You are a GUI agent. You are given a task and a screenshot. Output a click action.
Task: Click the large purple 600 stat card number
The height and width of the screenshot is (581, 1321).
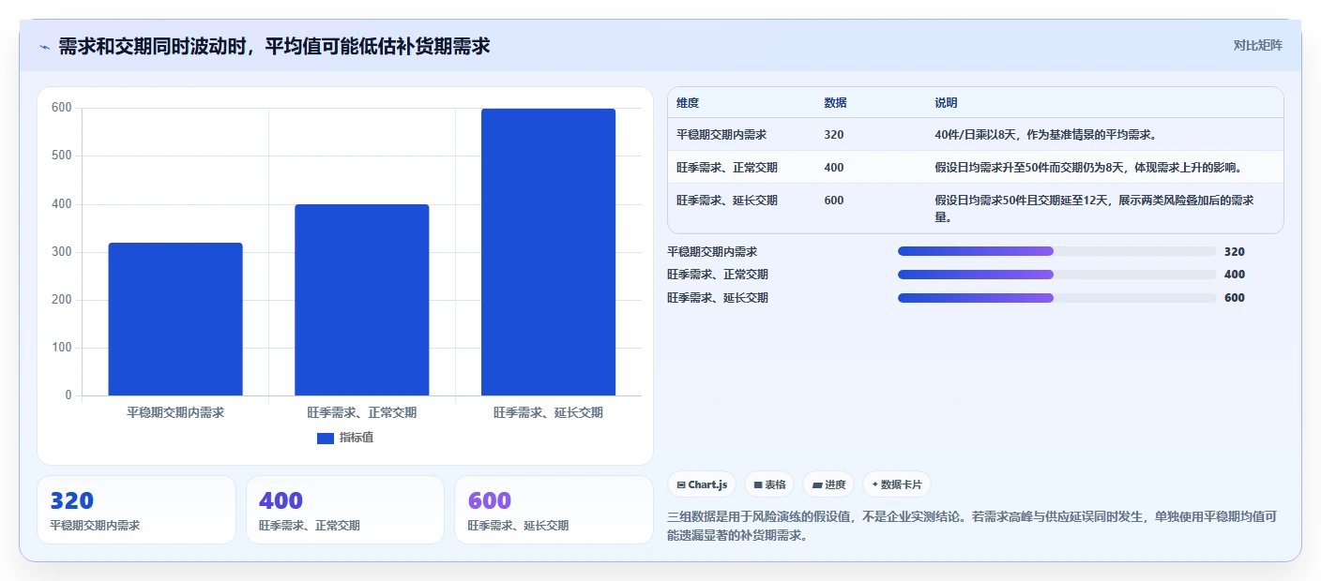(x=489, y=501)
